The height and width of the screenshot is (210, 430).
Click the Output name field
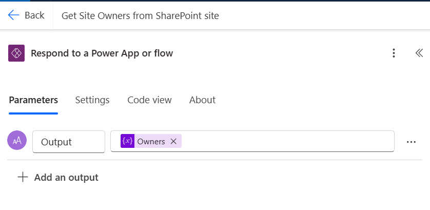[x=69, y=142]
